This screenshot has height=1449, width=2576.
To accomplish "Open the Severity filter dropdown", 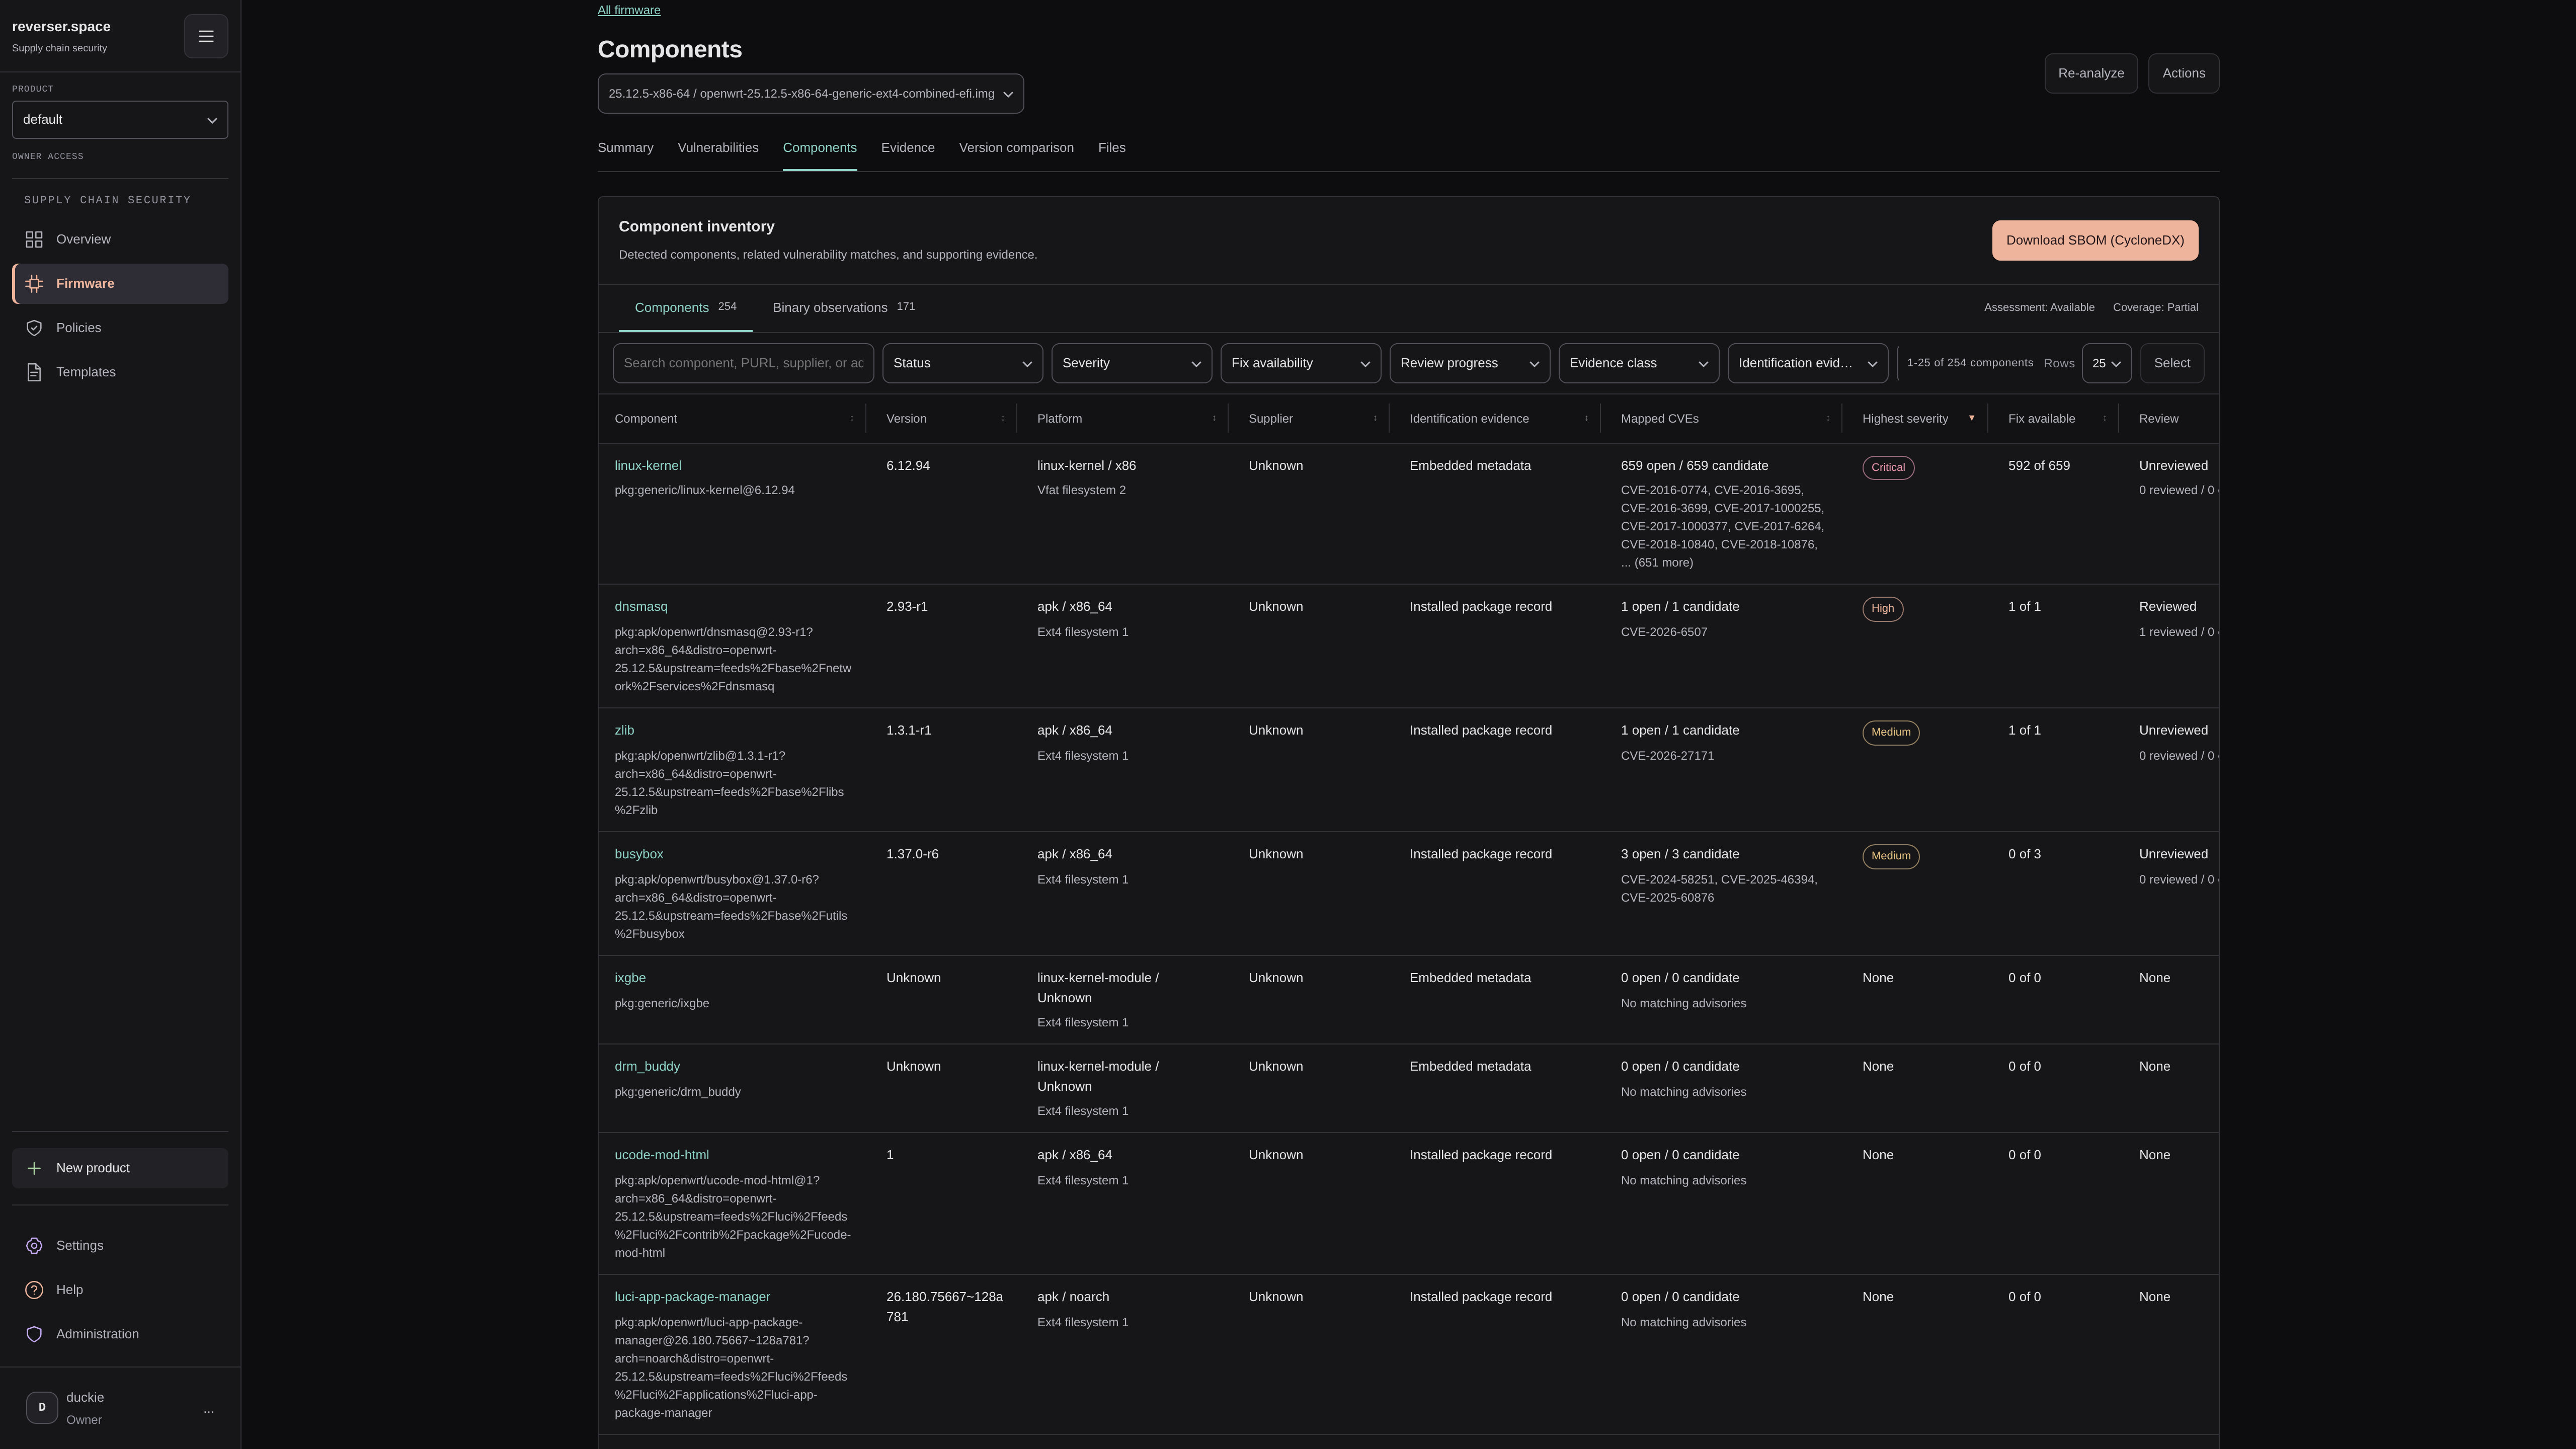I will (1131, 363).
